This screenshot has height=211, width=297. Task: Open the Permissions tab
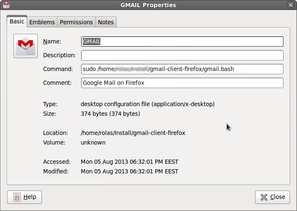pos(76,22)
